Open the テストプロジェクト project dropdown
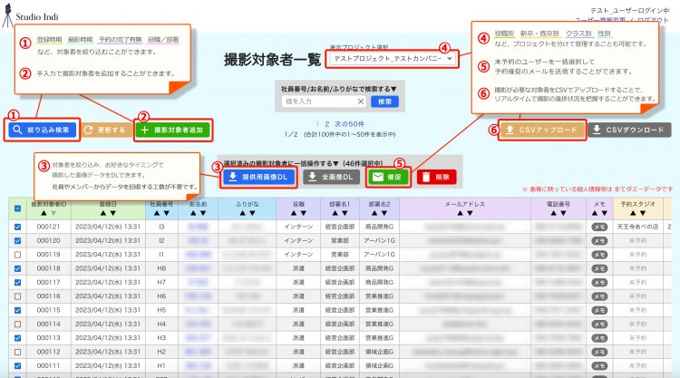The height and width of the screenshot is (378, 680). click(392, 59)
